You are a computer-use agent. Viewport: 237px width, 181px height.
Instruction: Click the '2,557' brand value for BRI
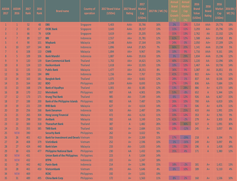click(x=111, y=38)
